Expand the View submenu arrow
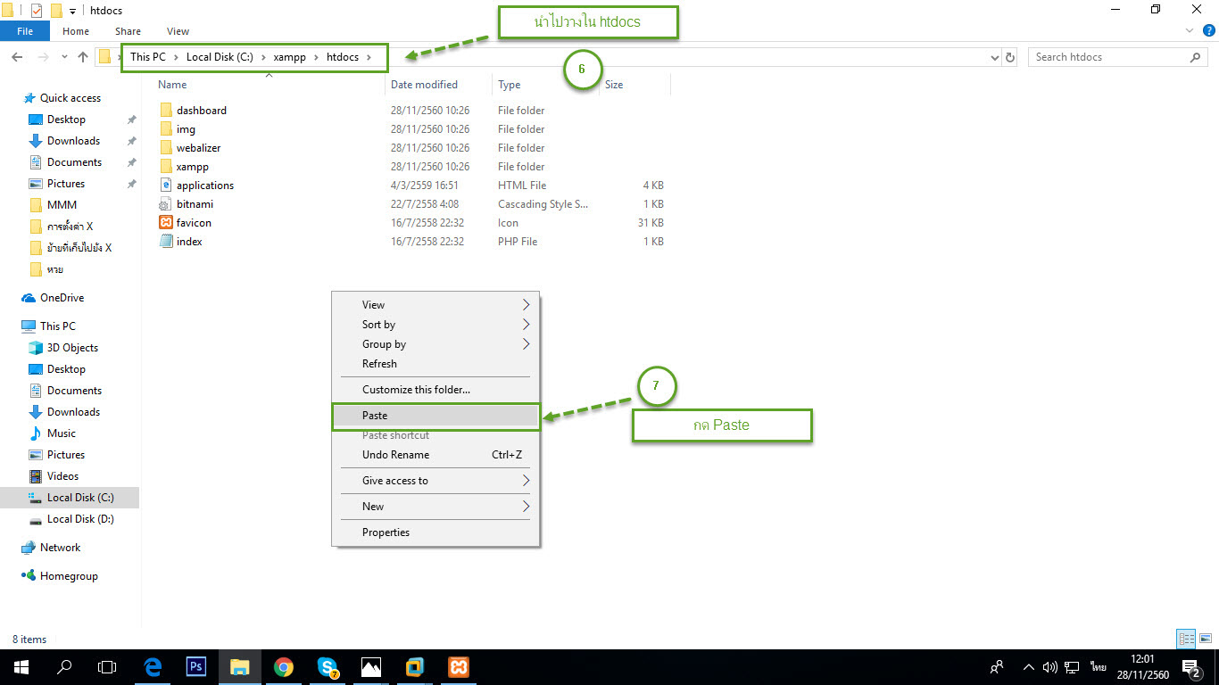The width and height of the screenshot is (1219, 685). click(x=526, y=305)
